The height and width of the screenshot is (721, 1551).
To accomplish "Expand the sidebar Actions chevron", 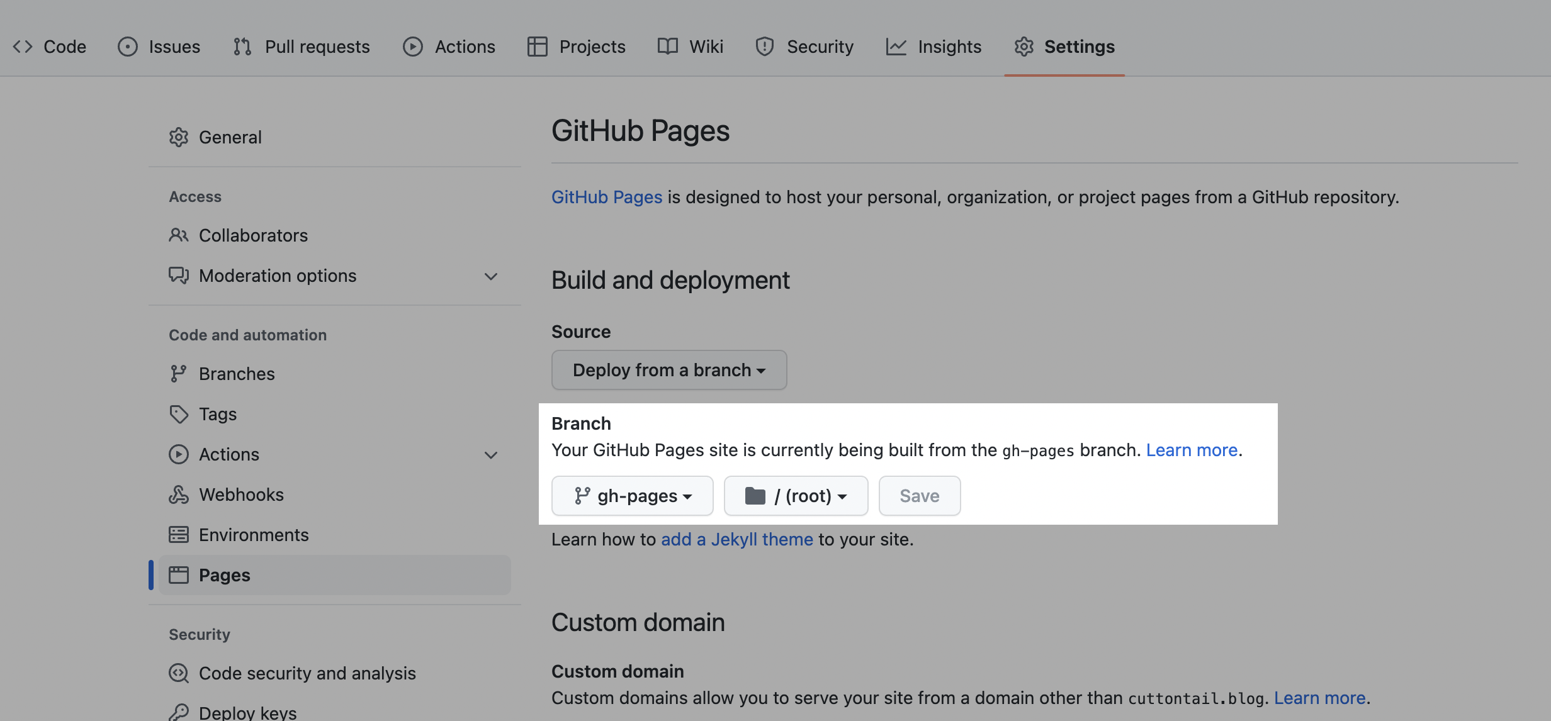I will click(491, 455).
